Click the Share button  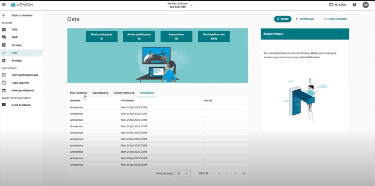(x=283, y=19)
